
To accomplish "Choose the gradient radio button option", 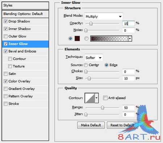I will click(86, 38).
